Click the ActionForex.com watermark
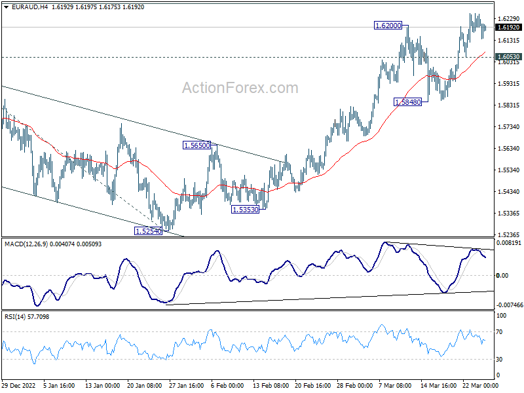 (240, 88)
